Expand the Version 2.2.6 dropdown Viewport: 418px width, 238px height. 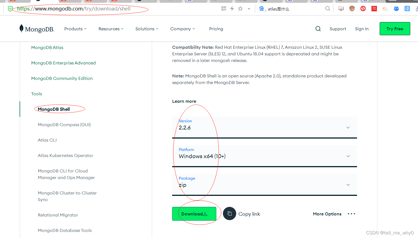click(265, 127)
